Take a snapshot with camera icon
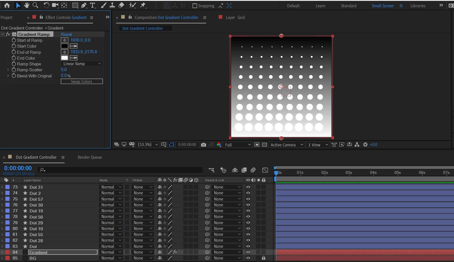 click(x=204, y=145)
